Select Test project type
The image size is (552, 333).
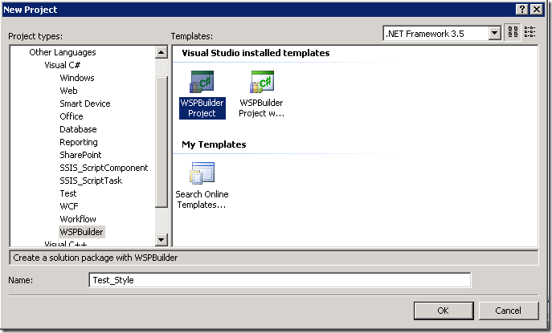point(68,193)
